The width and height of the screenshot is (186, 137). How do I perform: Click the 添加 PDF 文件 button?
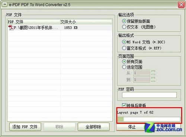point(25,127)
